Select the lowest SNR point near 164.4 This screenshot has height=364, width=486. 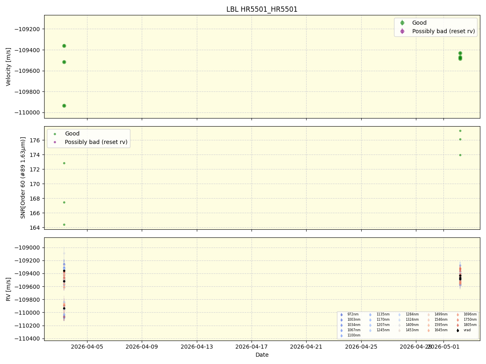64,224
